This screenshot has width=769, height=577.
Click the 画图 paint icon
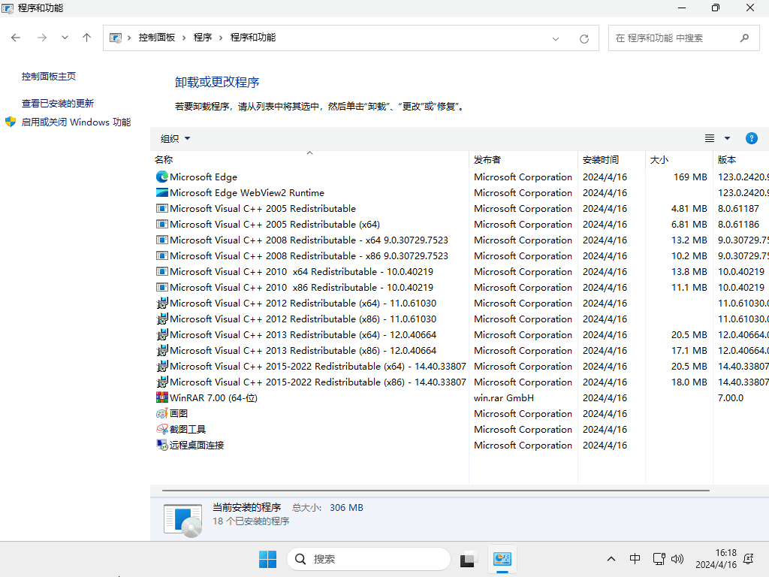pyautogui.click(x=162, y=414)
